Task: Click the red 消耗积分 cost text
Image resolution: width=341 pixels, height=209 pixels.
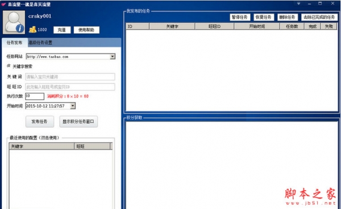Action: coord(68,96)
